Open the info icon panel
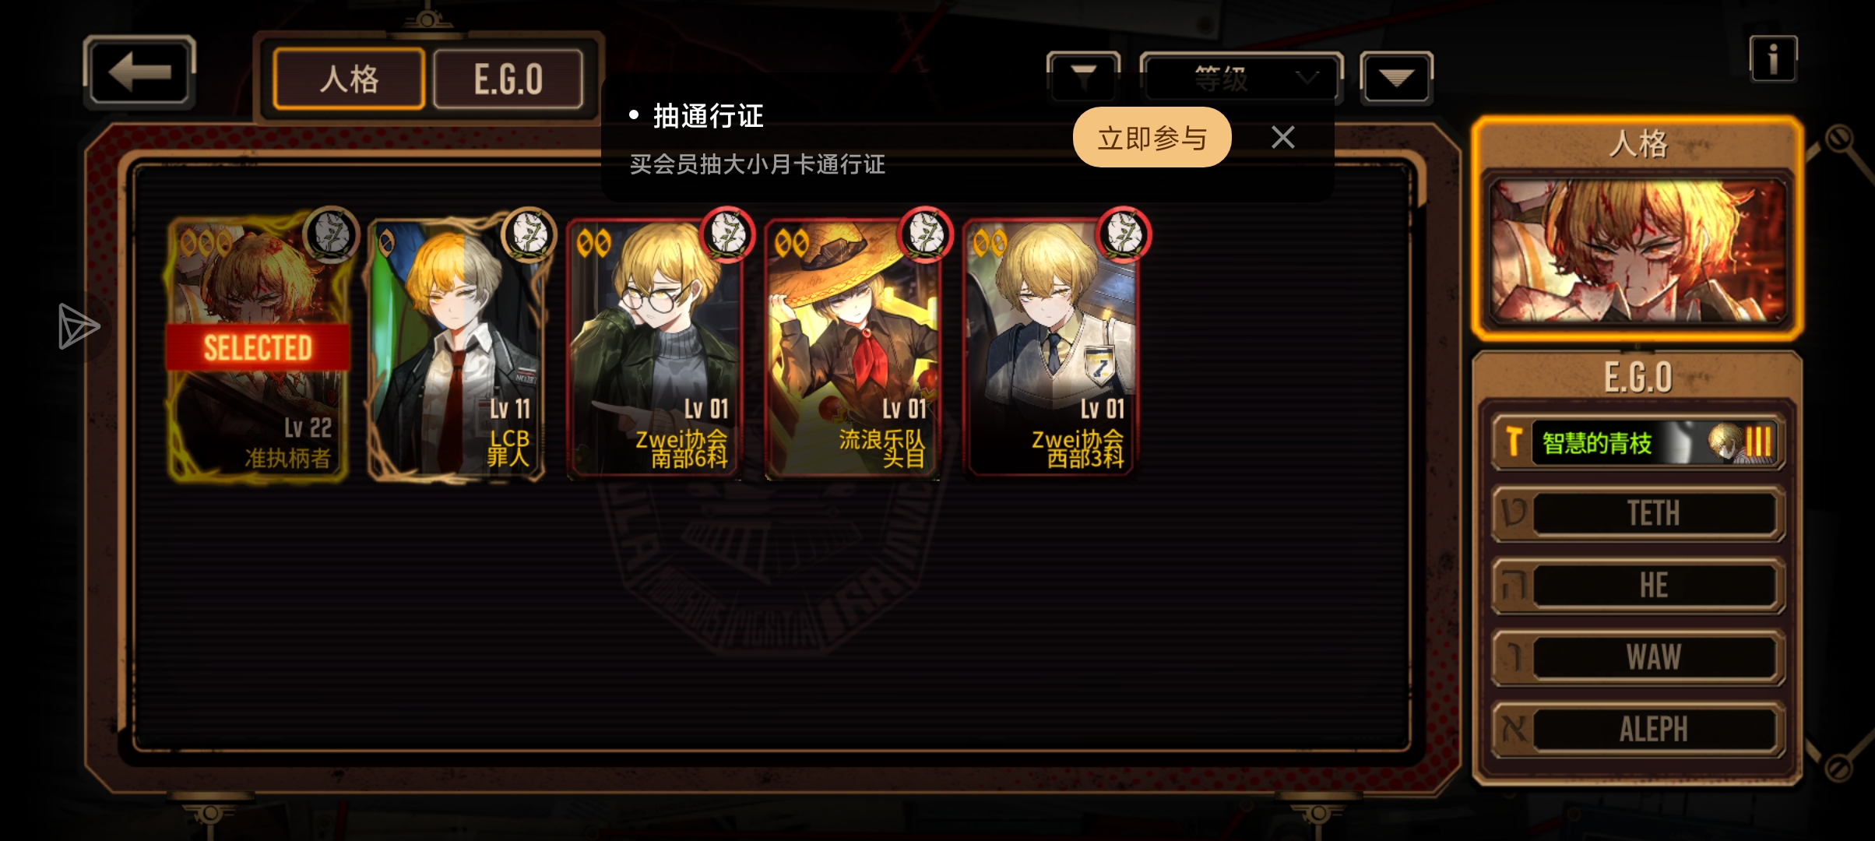This screenshot has height=841, width=1875. (x=1773, y=58)
